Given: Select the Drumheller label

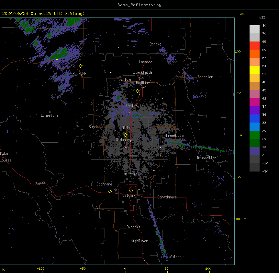Looking at the screenshot, I should click(206, 158).
